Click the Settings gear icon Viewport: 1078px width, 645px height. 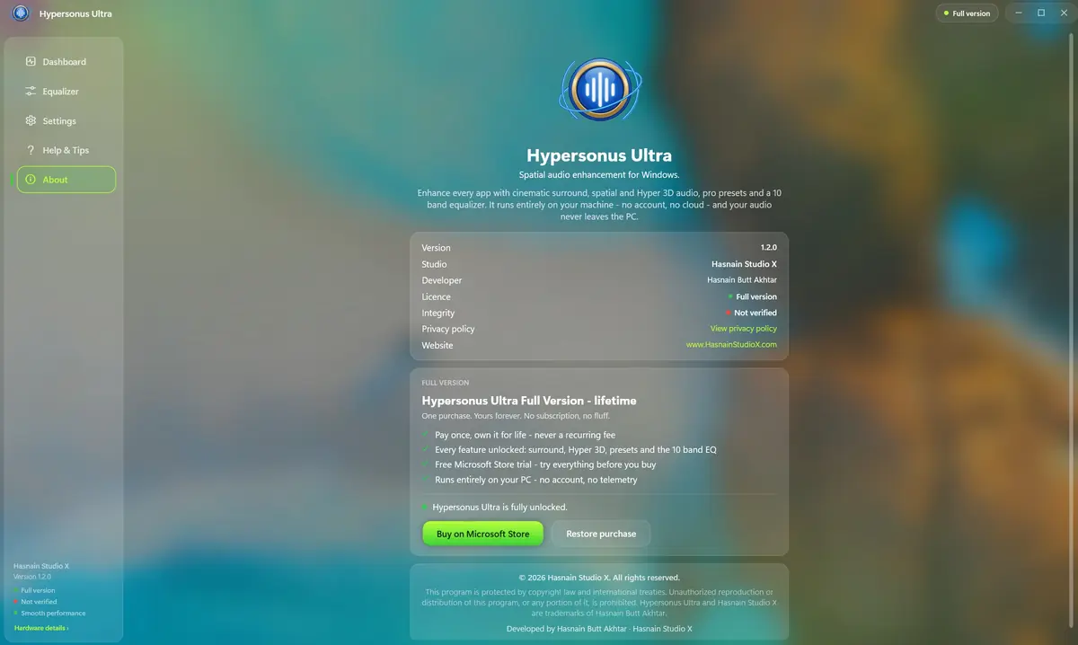tap(31, 120)
